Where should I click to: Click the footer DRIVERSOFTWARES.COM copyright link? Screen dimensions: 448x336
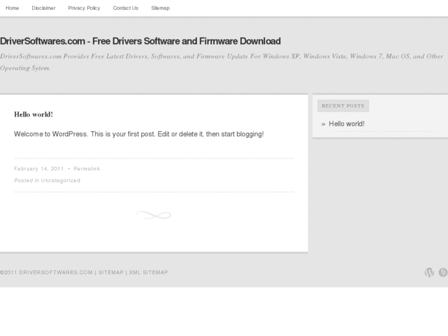tap(55, 272)
